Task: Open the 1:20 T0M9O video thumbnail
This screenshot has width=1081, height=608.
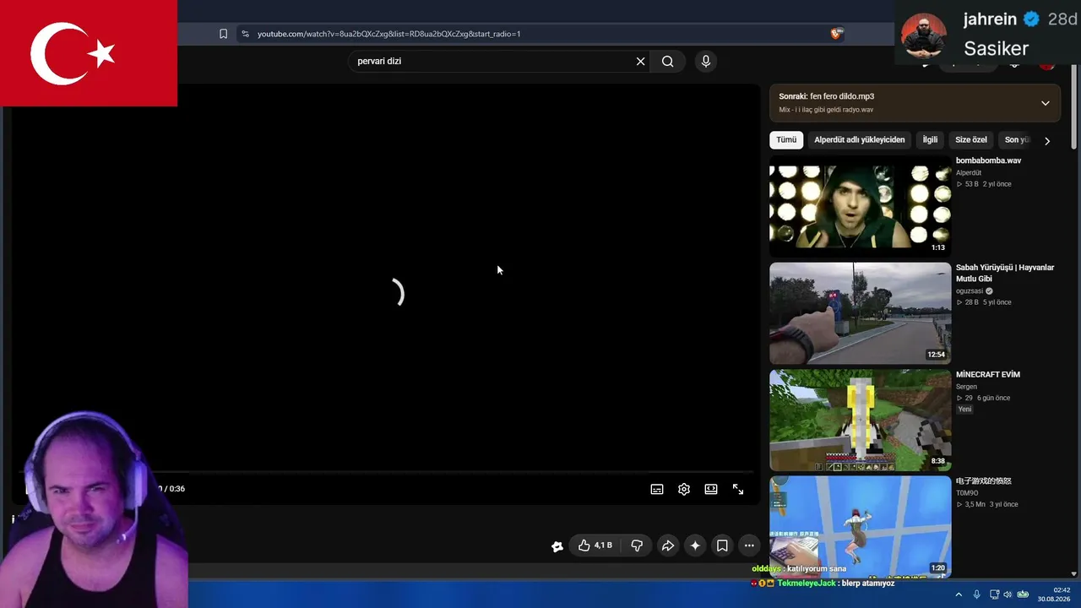Action: click(860, 526)
